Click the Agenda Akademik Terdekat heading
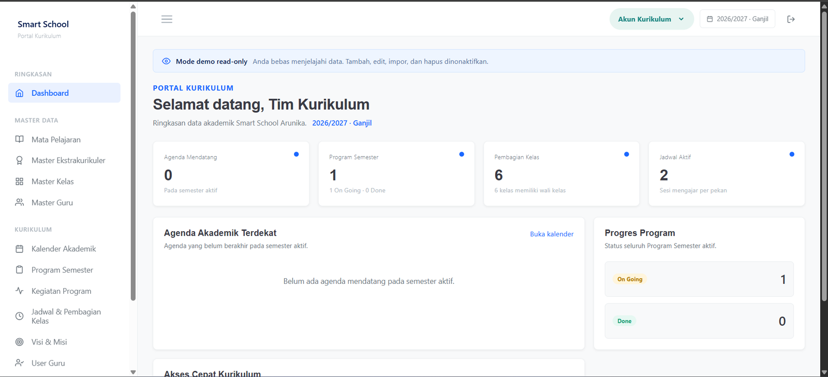Viewport: 828px width, 377px height. pyautogui.click(x=220, y=233)
